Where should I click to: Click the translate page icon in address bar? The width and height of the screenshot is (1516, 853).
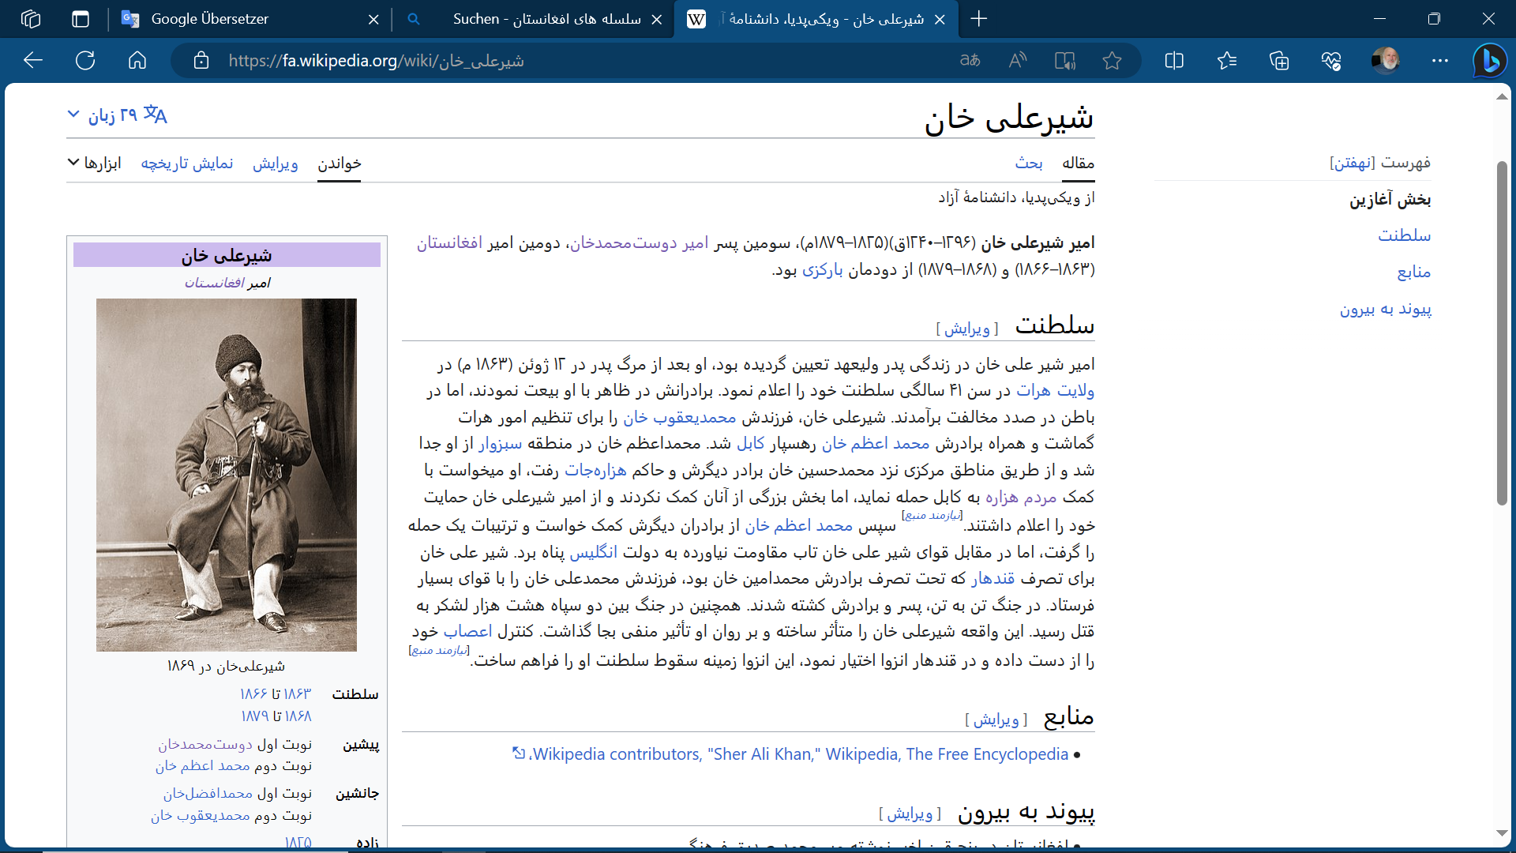[x=970, y=61]
